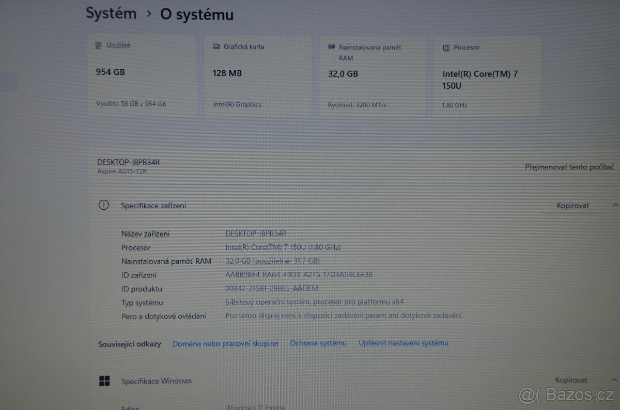Select the Typ systému 64bitový value

(x=315, y=302)
